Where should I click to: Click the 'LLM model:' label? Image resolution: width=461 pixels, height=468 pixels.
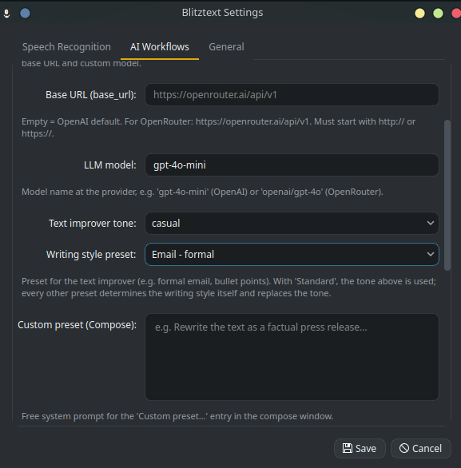coord(110,165)
